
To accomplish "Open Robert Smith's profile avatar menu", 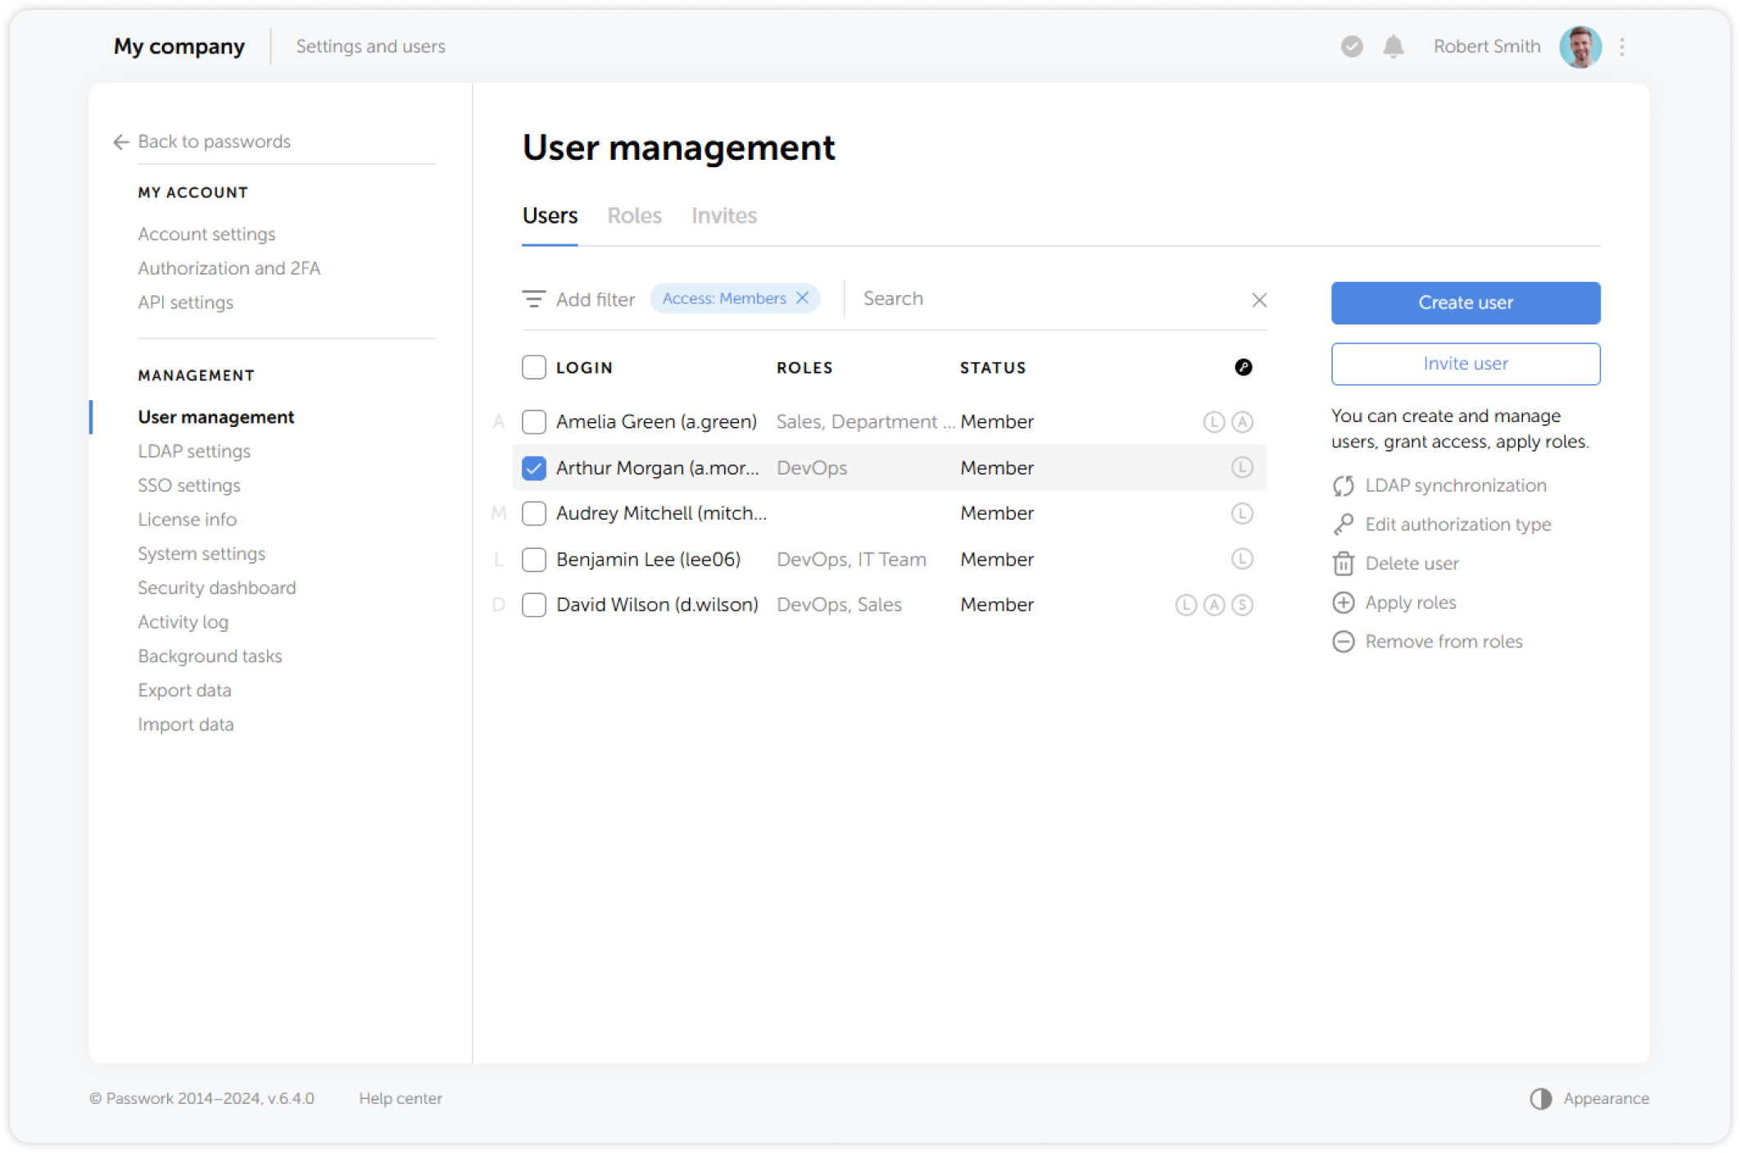I will coord(1580,47).
